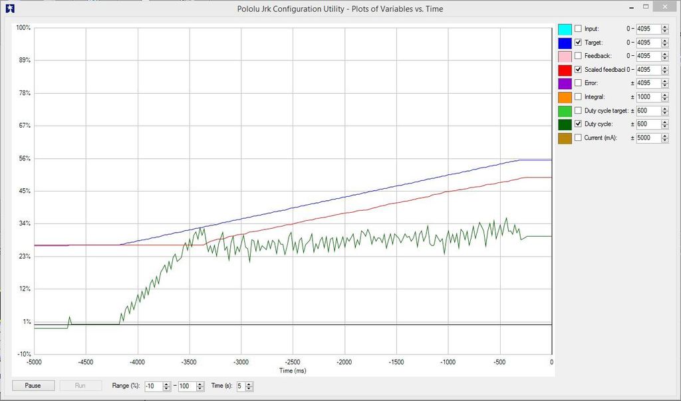Adjust the Duty cycle target spinner arrows
Viewport: 681px width, 401px height.
[x=665, y=111]
